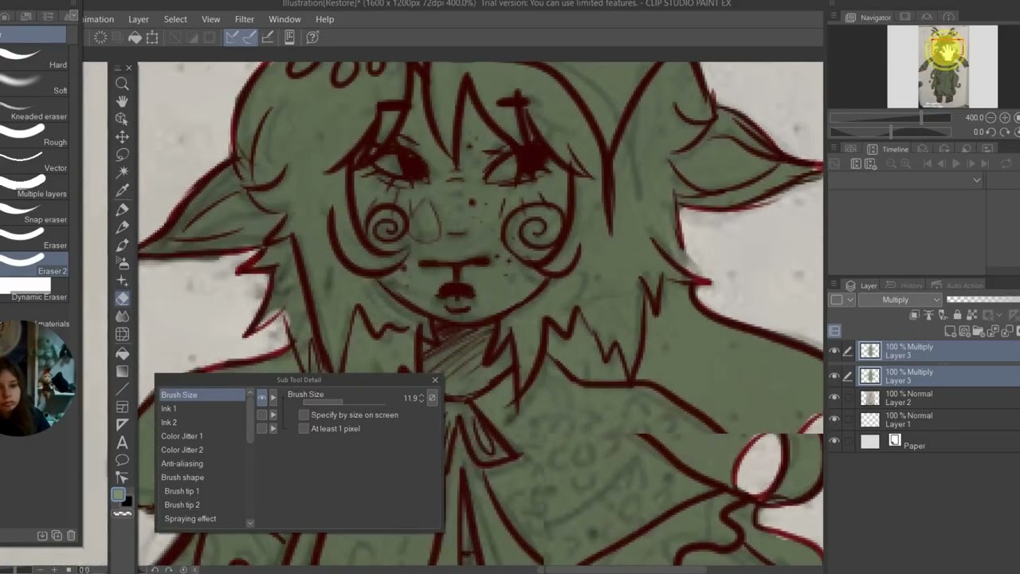The height and width of the screenshot is (574, 1020).
Task: Select the Brush tool
Action: click(122, 246)
